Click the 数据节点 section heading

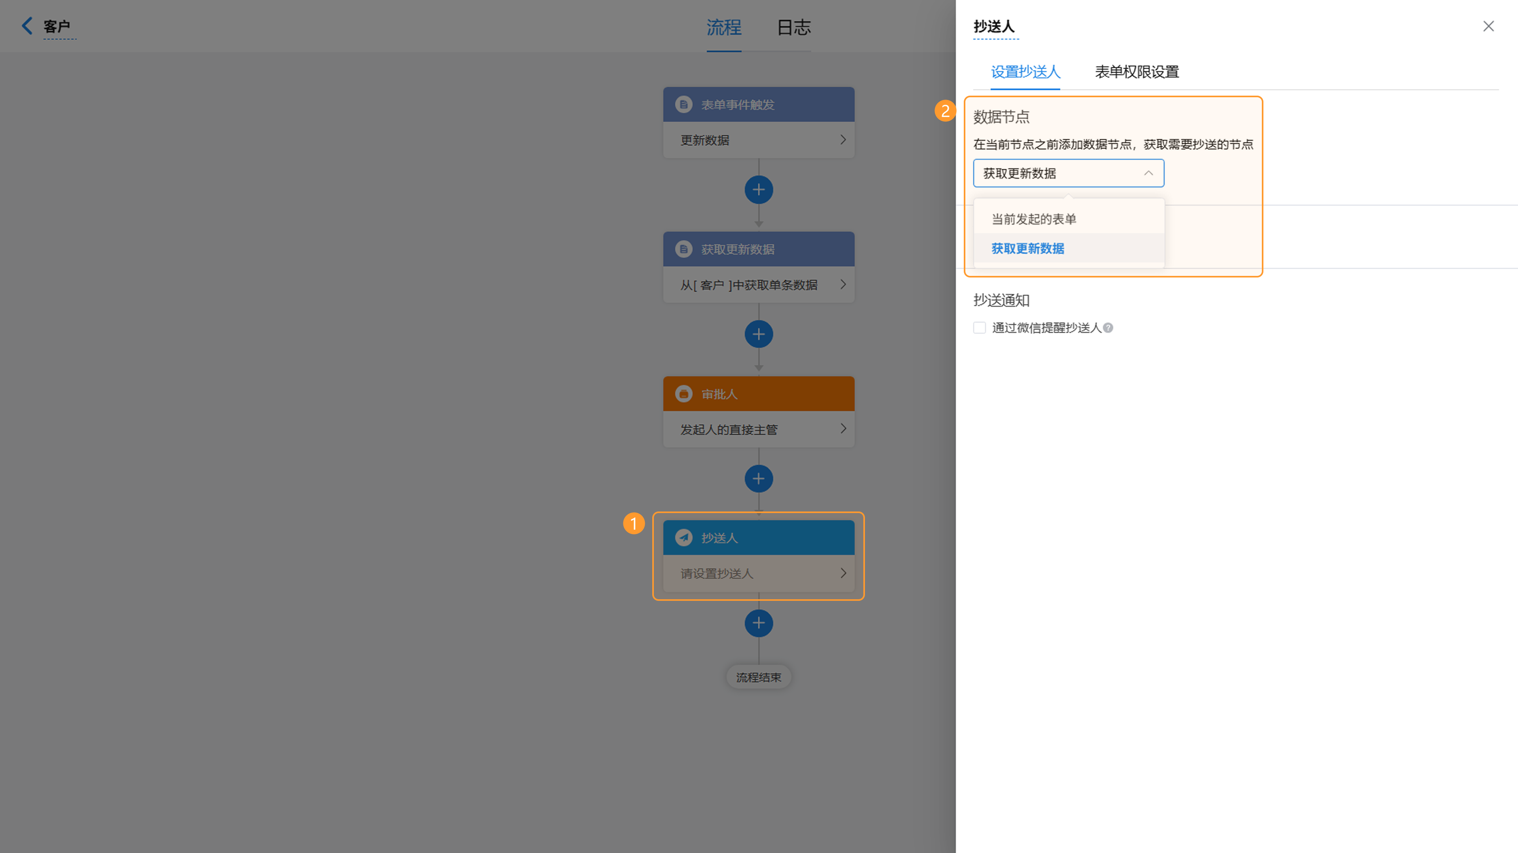(x=1001, y=117)
